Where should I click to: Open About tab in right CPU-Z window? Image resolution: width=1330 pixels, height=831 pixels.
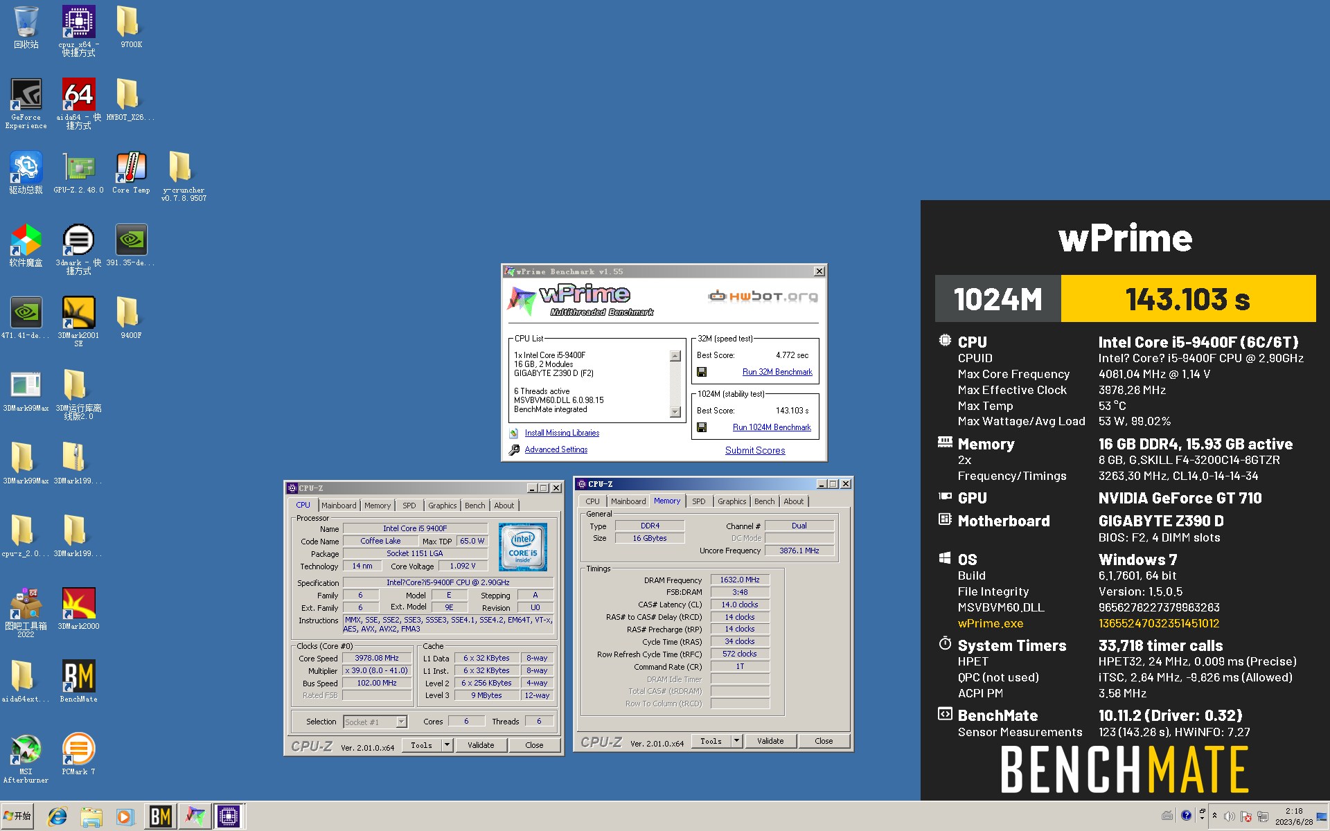click(794, 501)
